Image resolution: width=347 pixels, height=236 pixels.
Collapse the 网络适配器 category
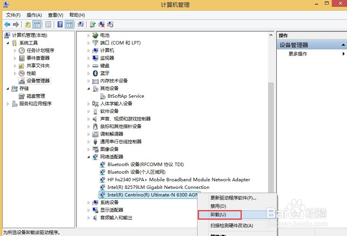(88, 157)
